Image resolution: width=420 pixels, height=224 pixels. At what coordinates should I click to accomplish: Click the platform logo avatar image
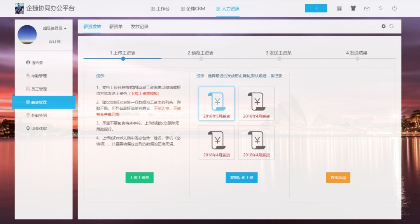19,9
